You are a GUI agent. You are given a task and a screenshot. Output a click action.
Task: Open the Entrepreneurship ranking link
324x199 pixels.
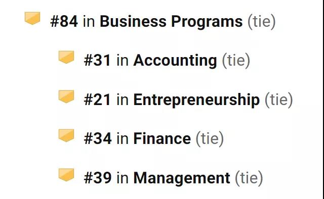coord(196,100)
